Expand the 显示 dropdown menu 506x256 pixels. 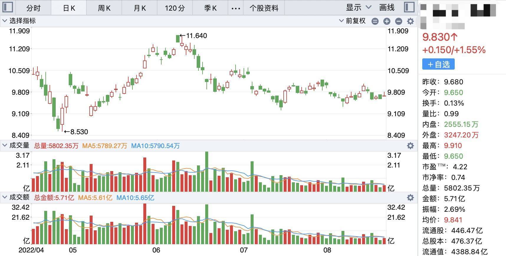click(358, 8)
